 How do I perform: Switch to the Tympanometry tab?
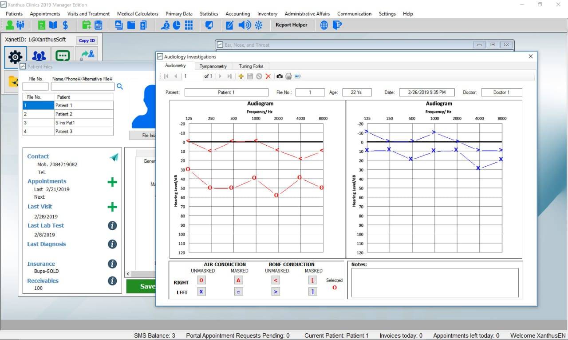(213, 66)
